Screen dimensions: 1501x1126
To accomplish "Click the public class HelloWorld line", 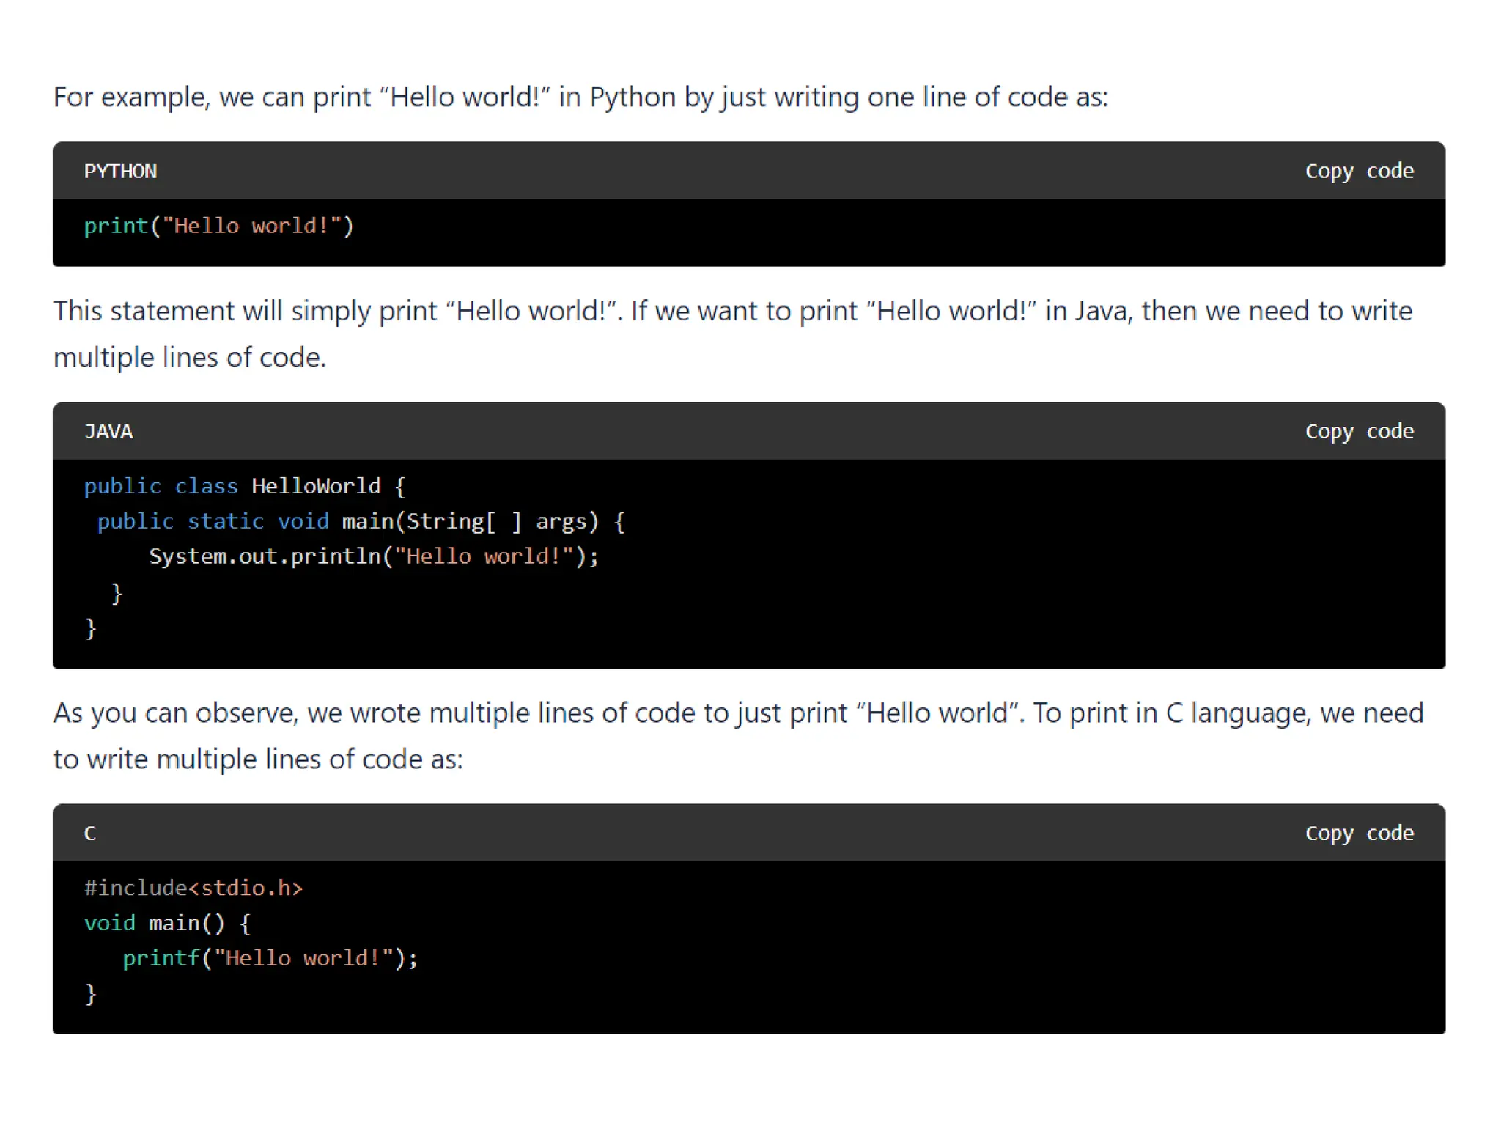I will coord(244,486).
